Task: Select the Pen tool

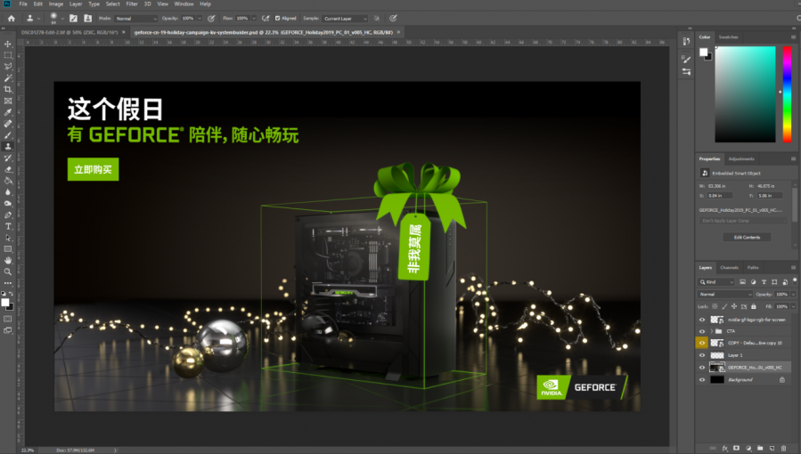Action: point(8,215)
